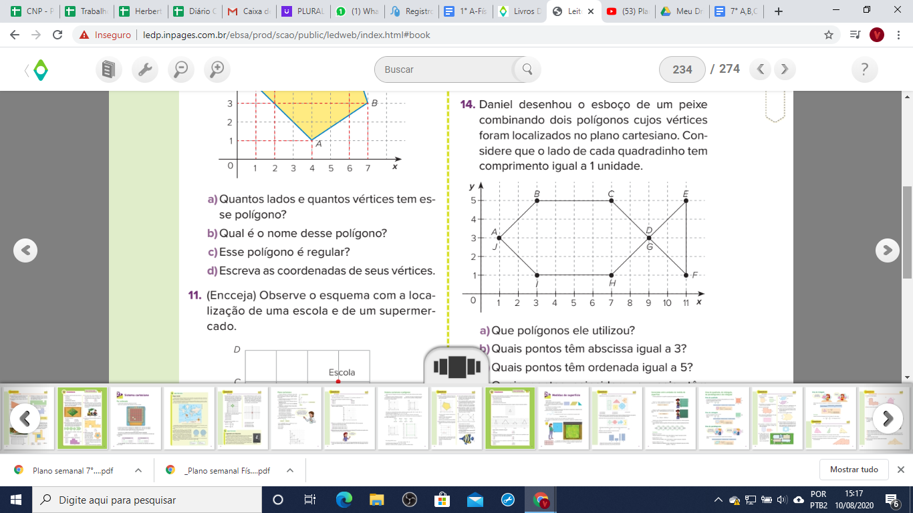Viewport: 913px width, 513px height.
Task: Open the world map page thumbnail
Action: click(190, 418)
